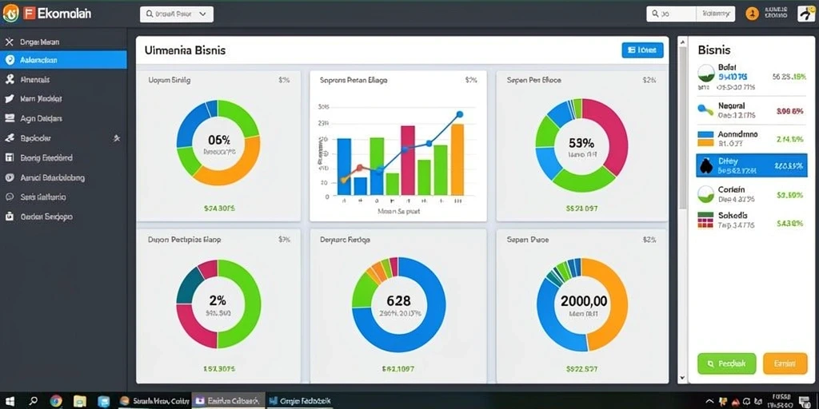
Task: Show hidden icons via system tray chevron
Action: (x=708, y=401)
